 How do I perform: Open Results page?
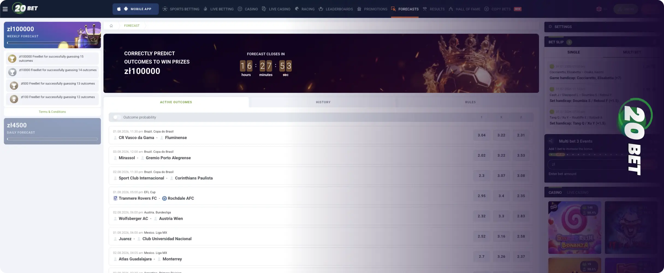coord(434,9)
